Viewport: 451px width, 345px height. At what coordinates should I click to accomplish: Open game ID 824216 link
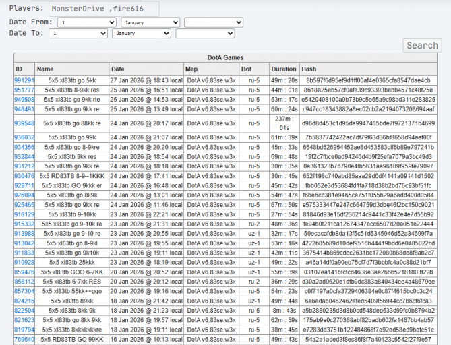point(24,301)
